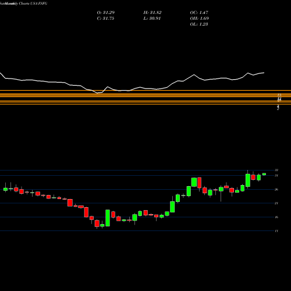Select the 'OH: 1.69' reading
This screenshot has height=291, width=291.
[x=199, y=18]
